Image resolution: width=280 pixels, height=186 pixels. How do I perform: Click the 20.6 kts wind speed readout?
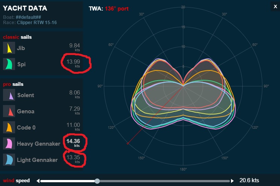pos(249,180)
